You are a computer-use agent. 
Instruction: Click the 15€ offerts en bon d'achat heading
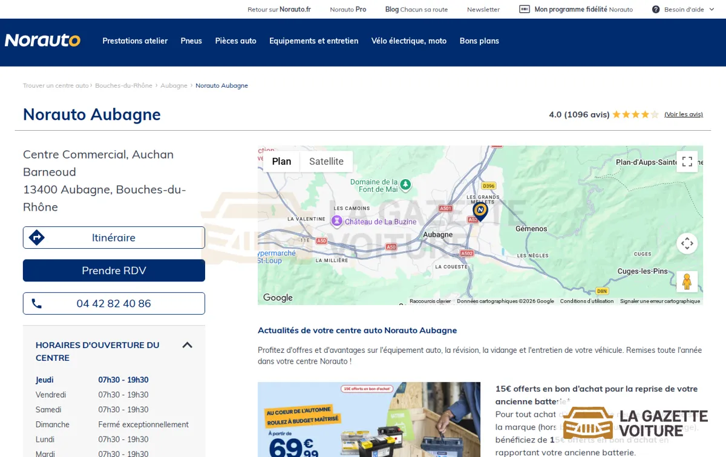(597, 395)
